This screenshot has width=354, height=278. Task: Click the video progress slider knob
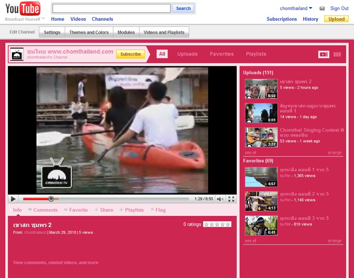pyautogui.click(x=51, y=198)
